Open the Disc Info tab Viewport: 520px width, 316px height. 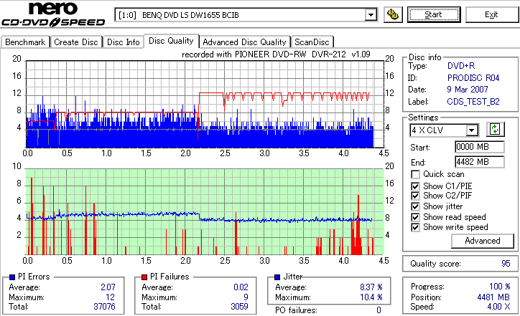(123, 42)
